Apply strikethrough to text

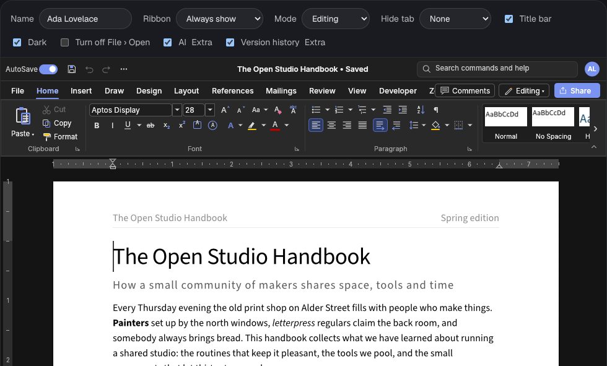coord(151,125)
